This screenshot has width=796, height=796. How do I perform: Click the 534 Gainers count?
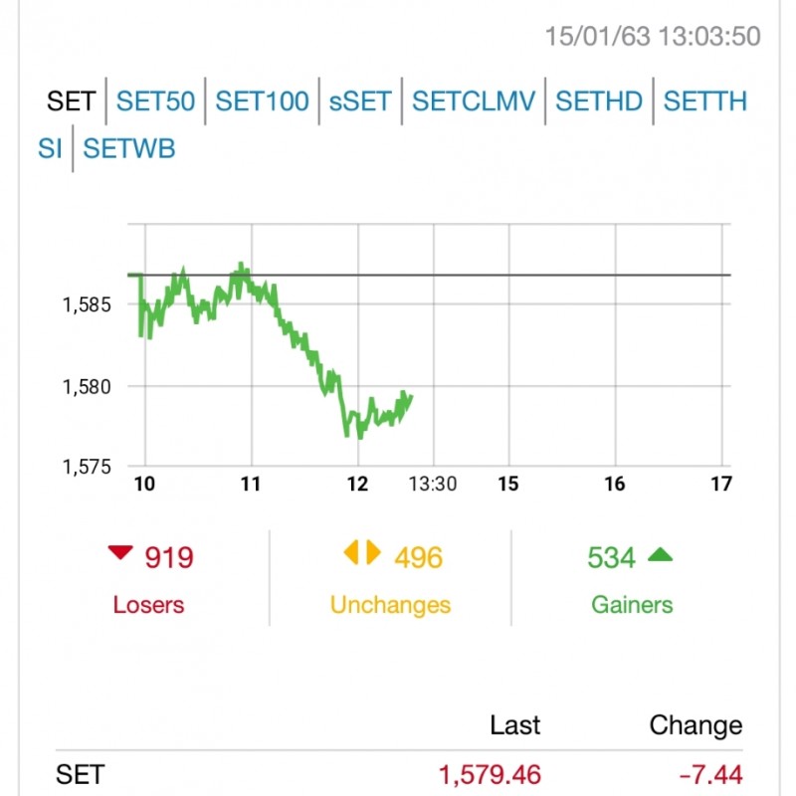[611, 558]
